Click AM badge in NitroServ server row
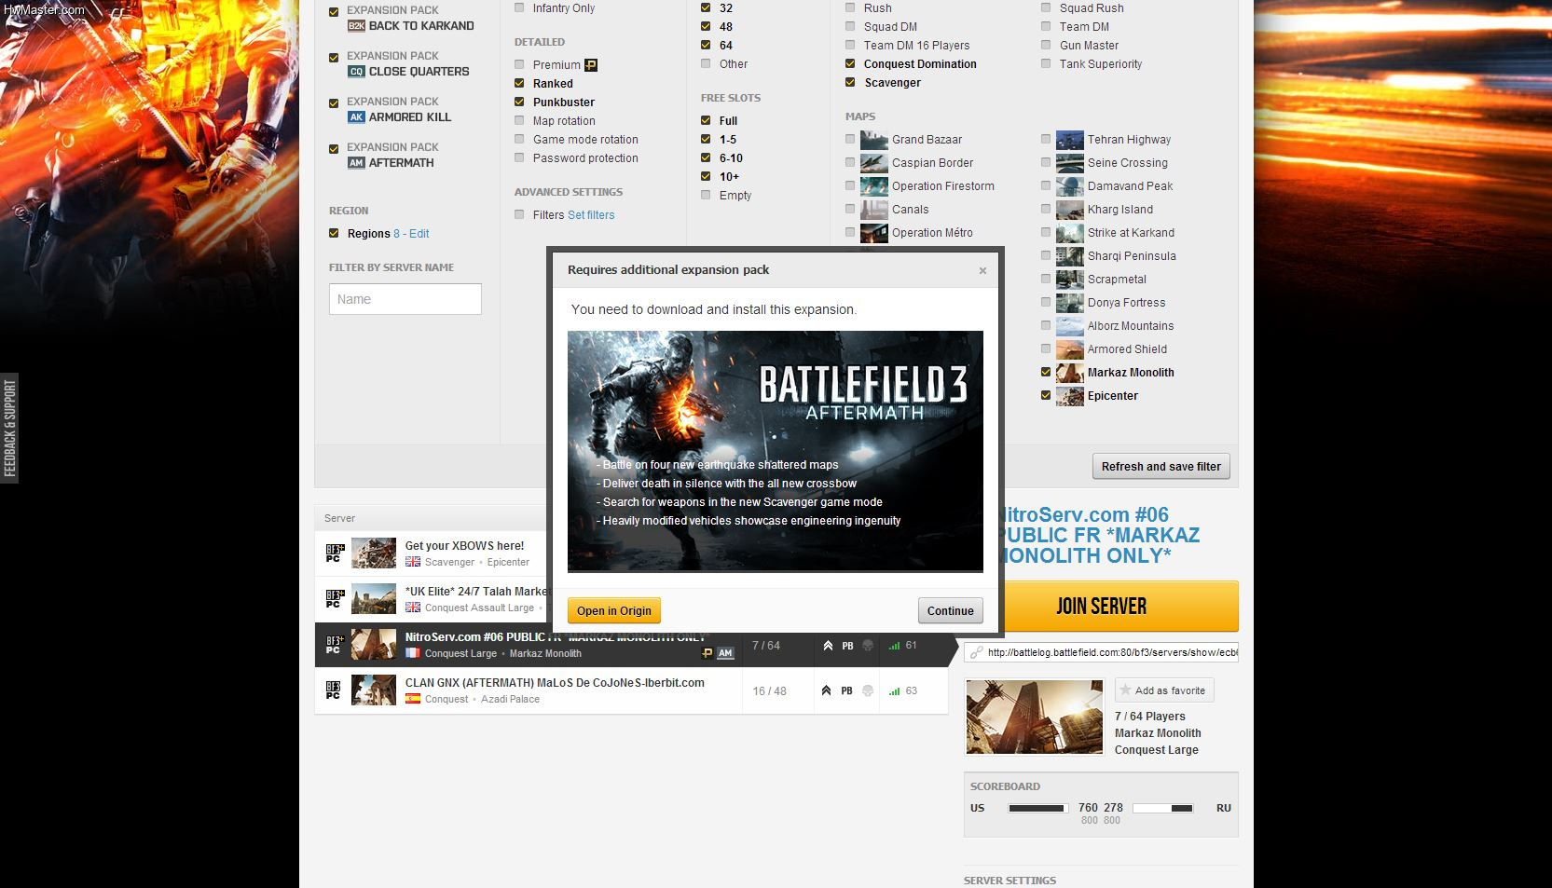The width and height of the screenshot is (1552, 888). 725,653
